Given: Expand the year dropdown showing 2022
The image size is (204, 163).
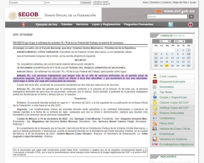Looking at the screenshot, I should click(x=179, y=41).
